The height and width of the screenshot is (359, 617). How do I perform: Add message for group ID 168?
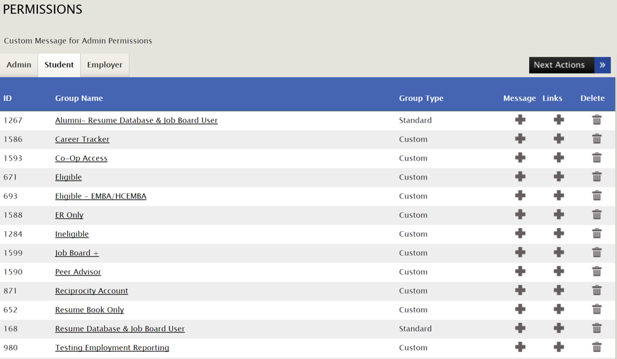tap(520, 328)
